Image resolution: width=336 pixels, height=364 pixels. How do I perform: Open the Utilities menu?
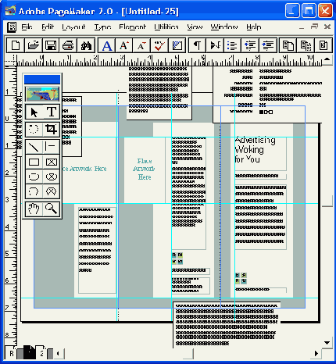tap(166, 27)
